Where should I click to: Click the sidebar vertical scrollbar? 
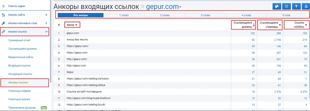coord(50,41)
